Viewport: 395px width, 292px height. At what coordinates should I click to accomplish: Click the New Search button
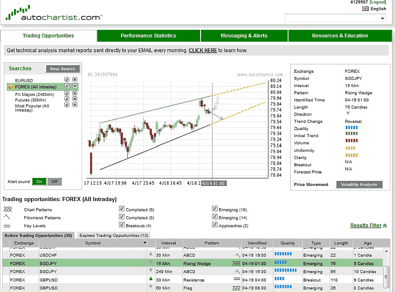coord(63,69)
